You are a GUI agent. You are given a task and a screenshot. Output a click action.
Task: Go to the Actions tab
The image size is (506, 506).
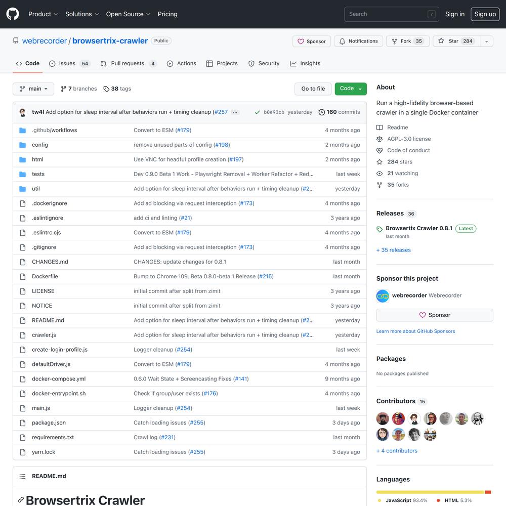181,64
